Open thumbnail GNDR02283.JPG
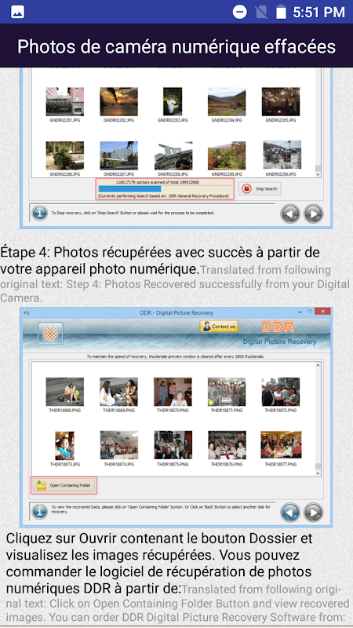Screen dimensions: 353x628 (173, 101)
